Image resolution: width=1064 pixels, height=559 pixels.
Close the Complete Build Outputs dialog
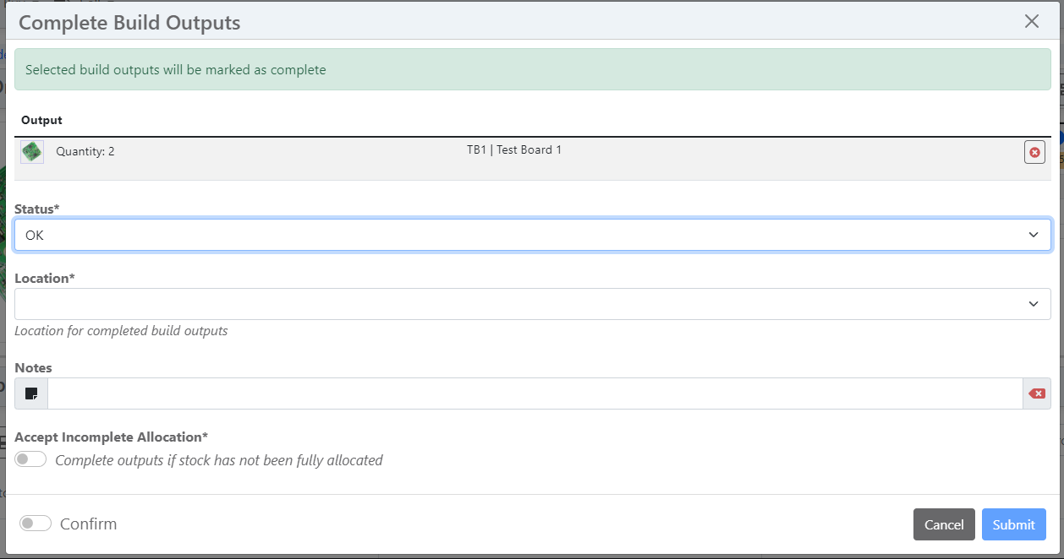[1031, 22]
